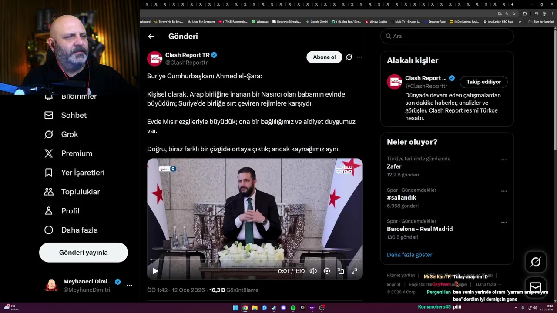Open the floating Grok button
Image resolution: width=557 pixels, height=313 pixels.
536,262
